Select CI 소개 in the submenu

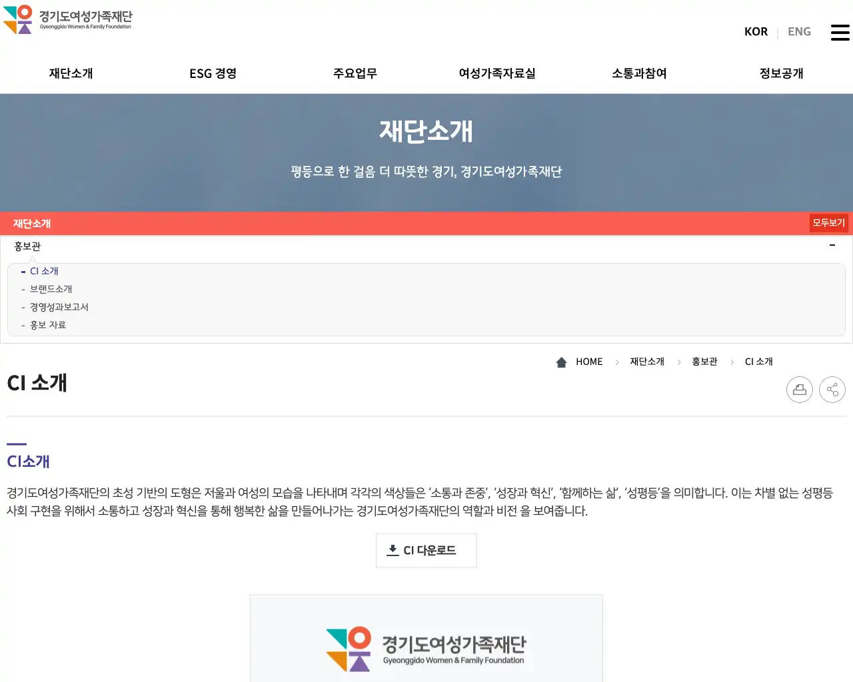(44, 271)
